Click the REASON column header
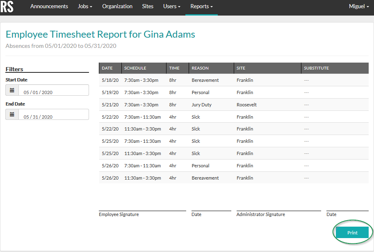 [x=200, y=68]
